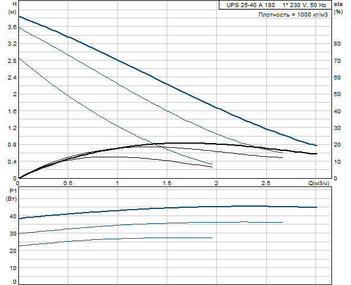Viewport: 351px width, 285px height.
Task: Click the end of middle thin head curve
Action: [x=282, y=153]
